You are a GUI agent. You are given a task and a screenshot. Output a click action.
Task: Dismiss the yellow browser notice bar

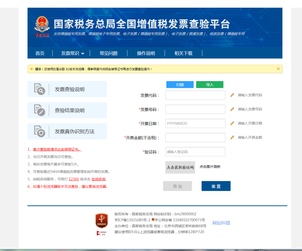tap(278, 69)
